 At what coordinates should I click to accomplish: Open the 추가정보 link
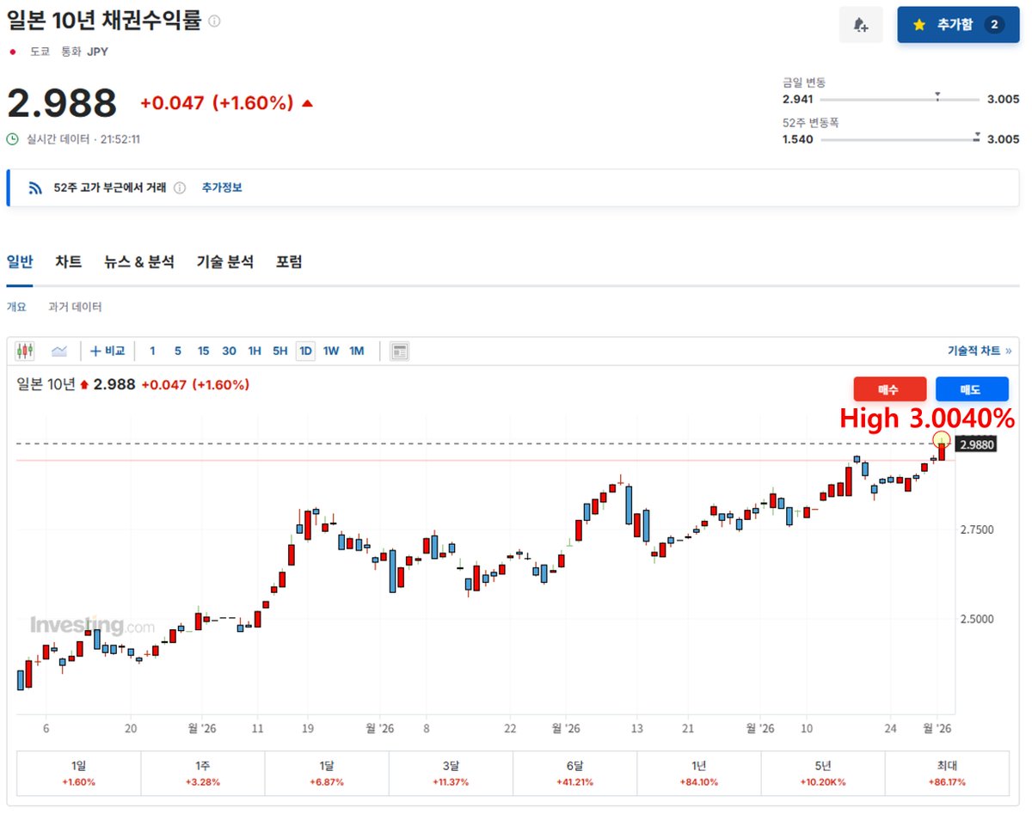[x=222, y=187]
